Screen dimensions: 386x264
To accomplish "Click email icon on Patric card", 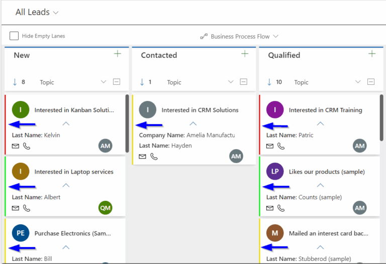I will [x=270, y=146].
